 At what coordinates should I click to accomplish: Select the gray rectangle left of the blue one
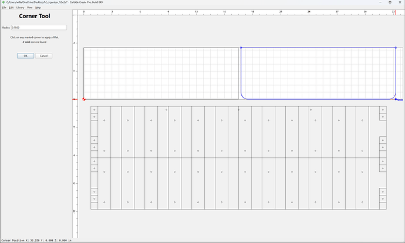pyautogui.click(x=161, y=73)
